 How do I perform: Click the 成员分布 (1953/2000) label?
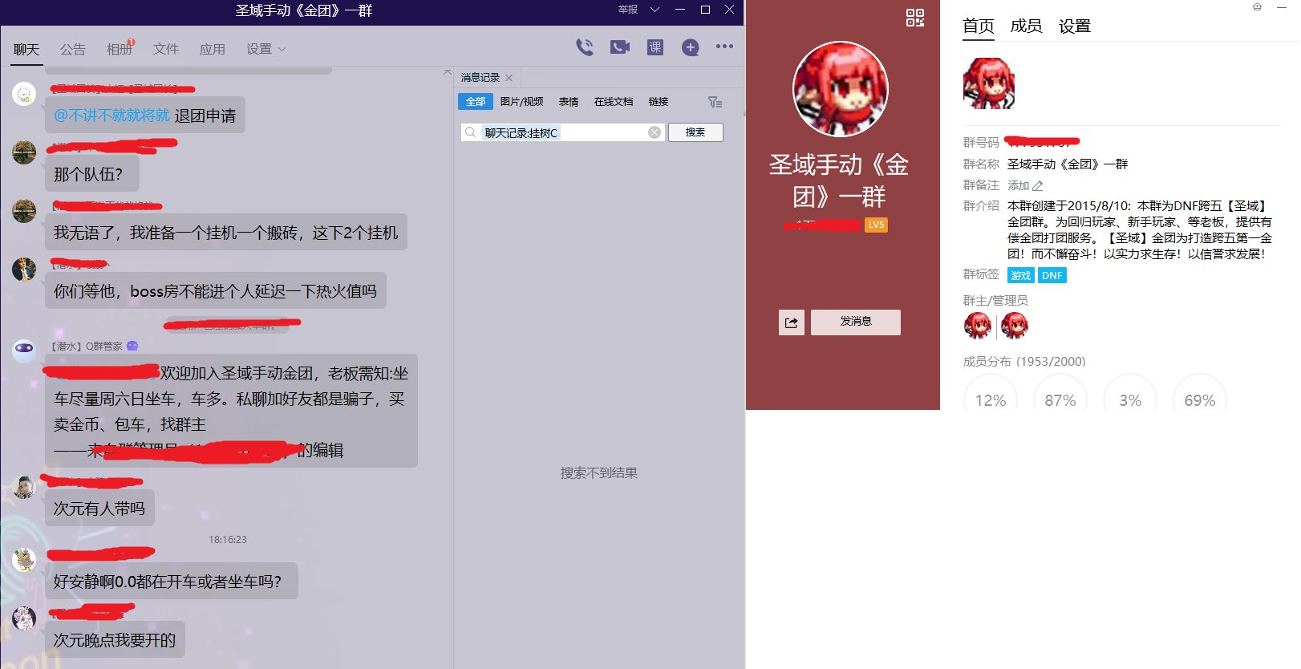pos(1024,362)
